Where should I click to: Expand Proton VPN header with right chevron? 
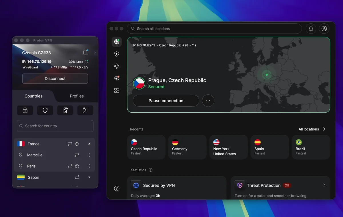tap(95, 53)
